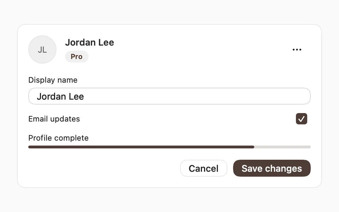Image resolution: width=339 pixels, height=212 pixels.
Task: Click the filled part of Profile complete bar
Action: click(141, 147)
